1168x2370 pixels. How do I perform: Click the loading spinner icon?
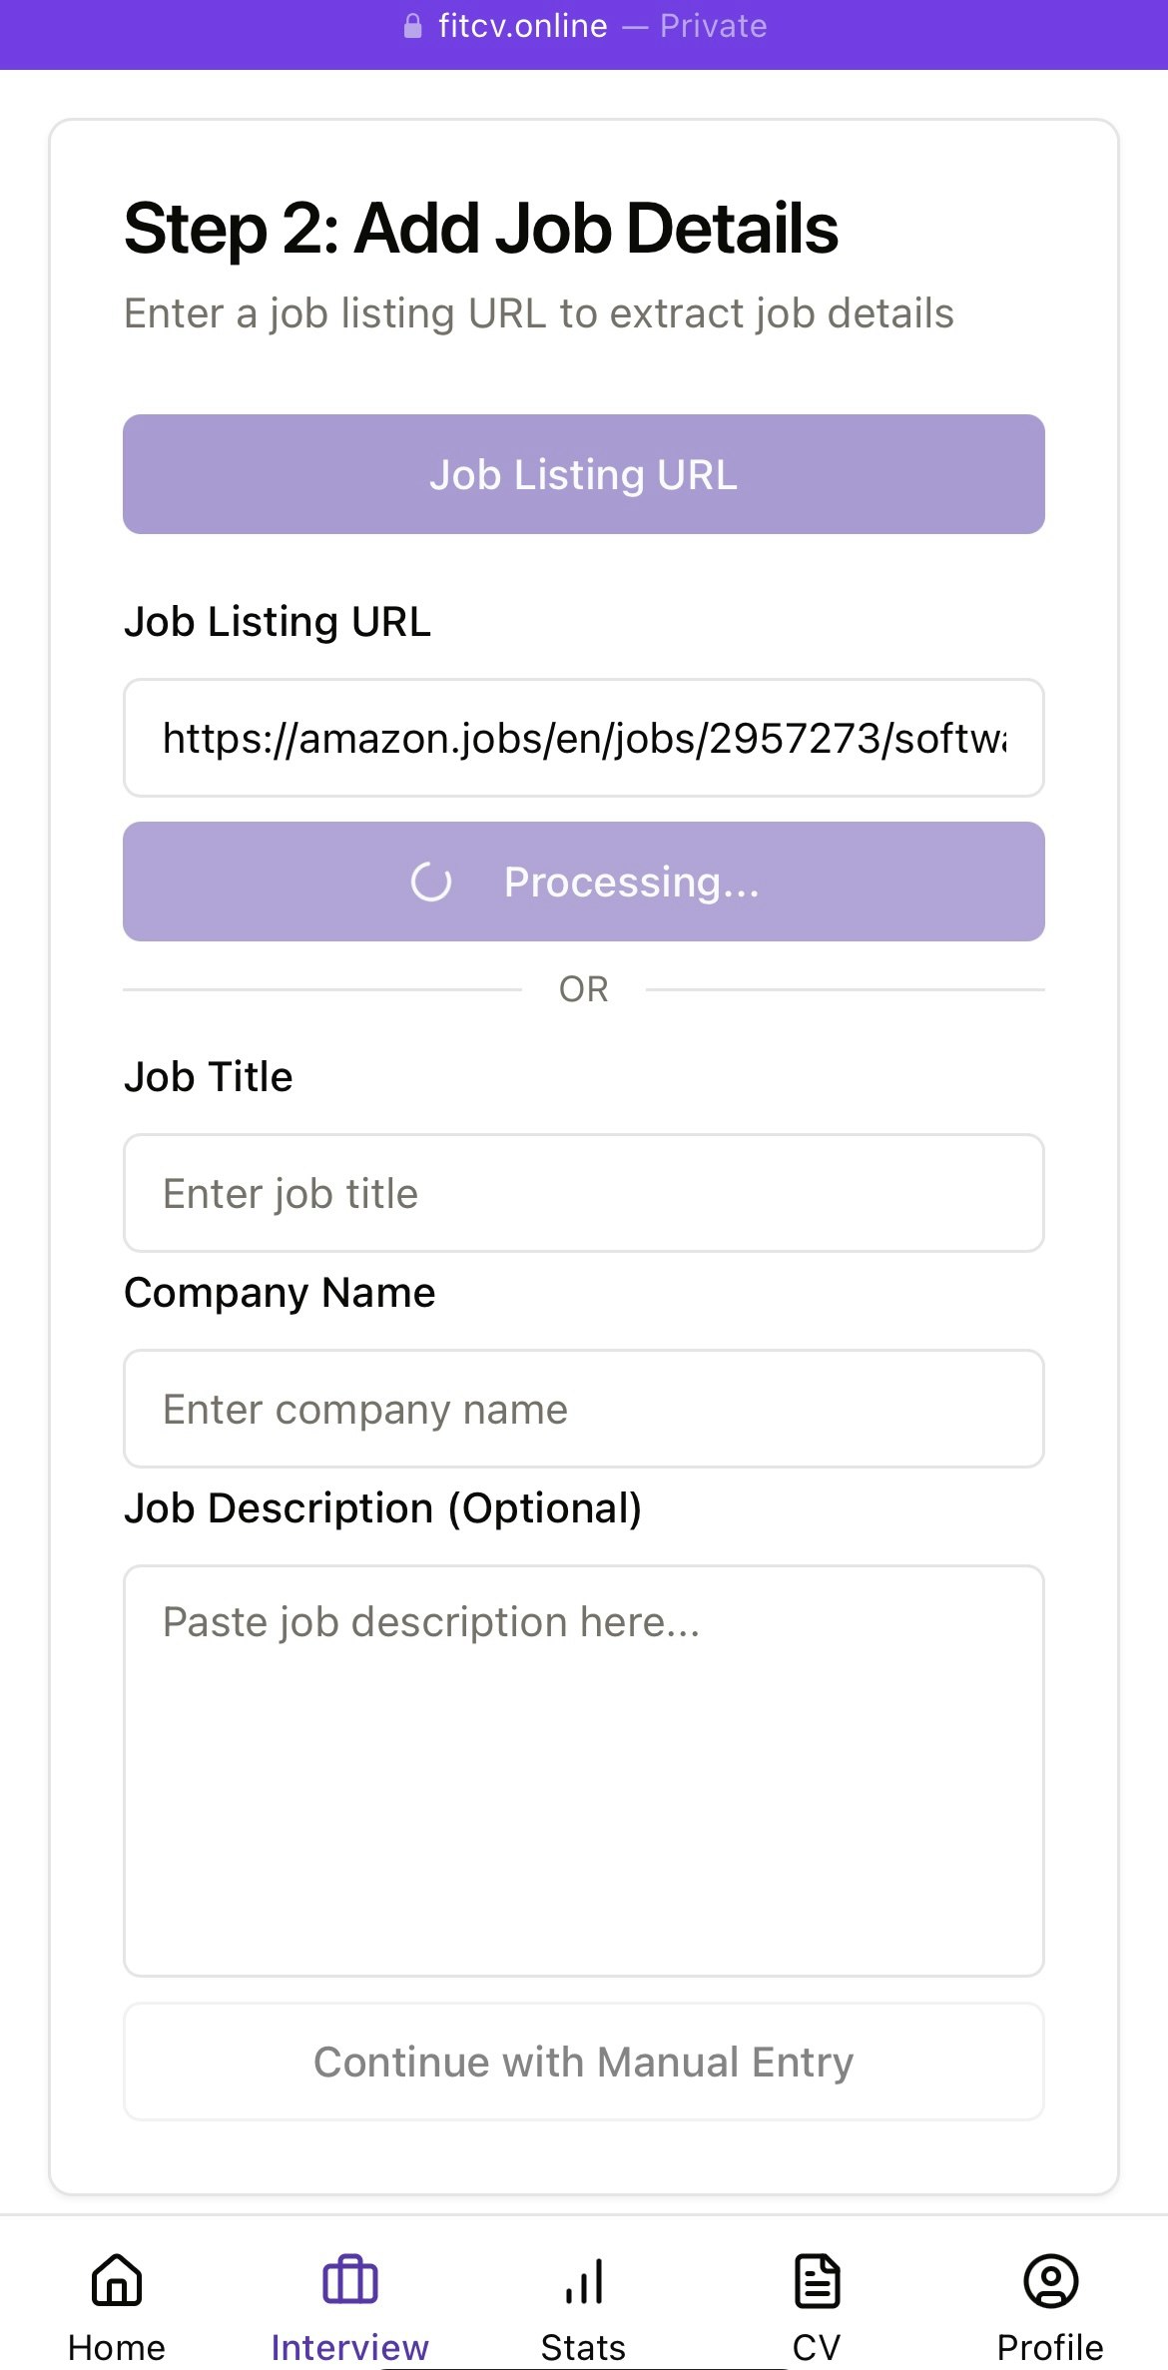[431, 882]
